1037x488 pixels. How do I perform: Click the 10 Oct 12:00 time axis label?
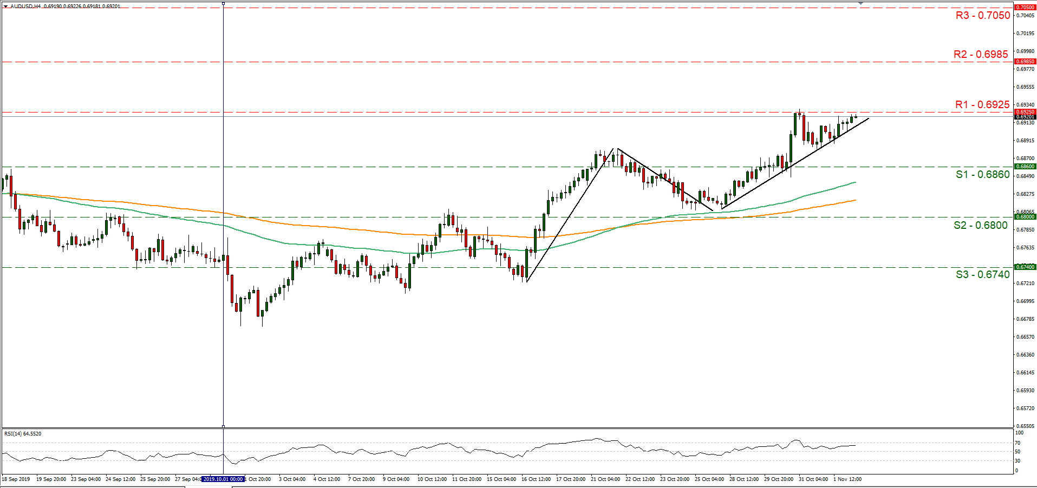click(432, 479)
